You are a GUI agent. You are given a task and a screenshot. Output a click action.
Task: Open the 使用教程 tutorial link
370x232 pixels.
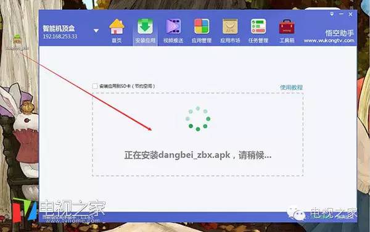click(x=291, y=88)
